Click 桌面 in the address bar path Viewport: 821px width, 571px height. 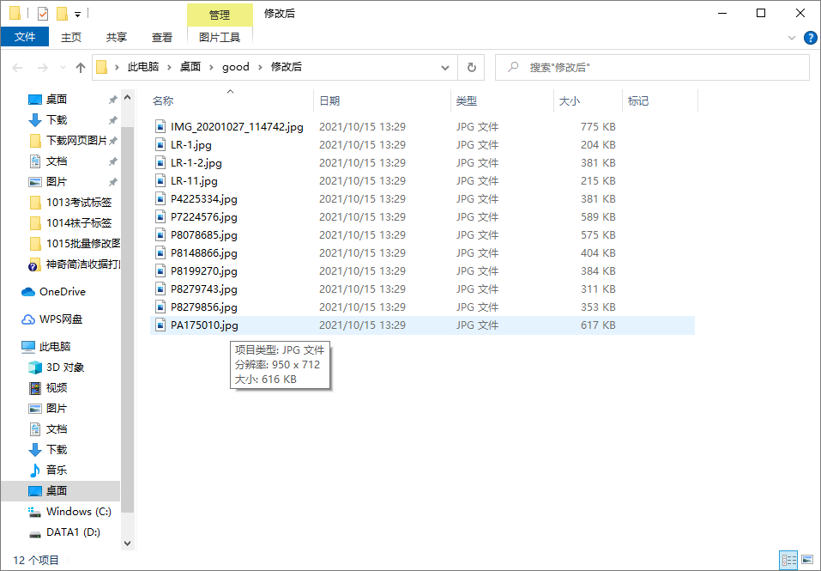pos(190,67)
